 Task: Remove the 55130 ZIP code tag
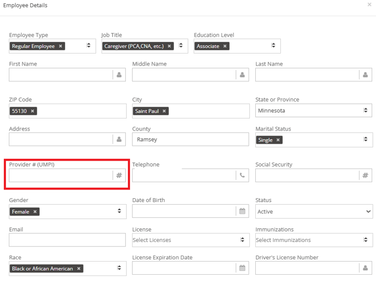(x=32, y=111)
